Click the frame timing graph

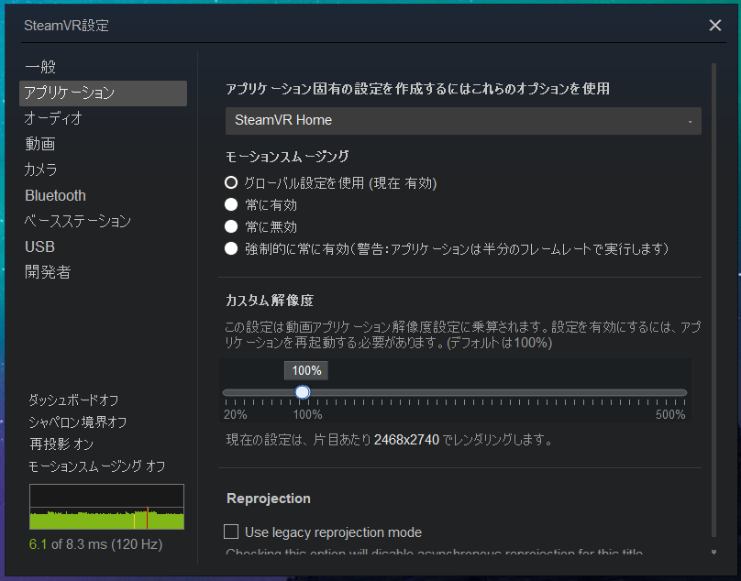pos(106,507)
